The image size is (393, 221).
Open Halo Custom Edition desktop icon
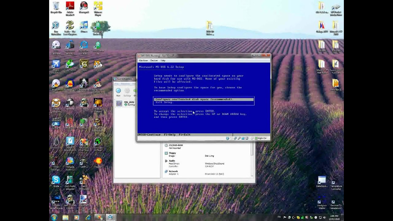70,202
